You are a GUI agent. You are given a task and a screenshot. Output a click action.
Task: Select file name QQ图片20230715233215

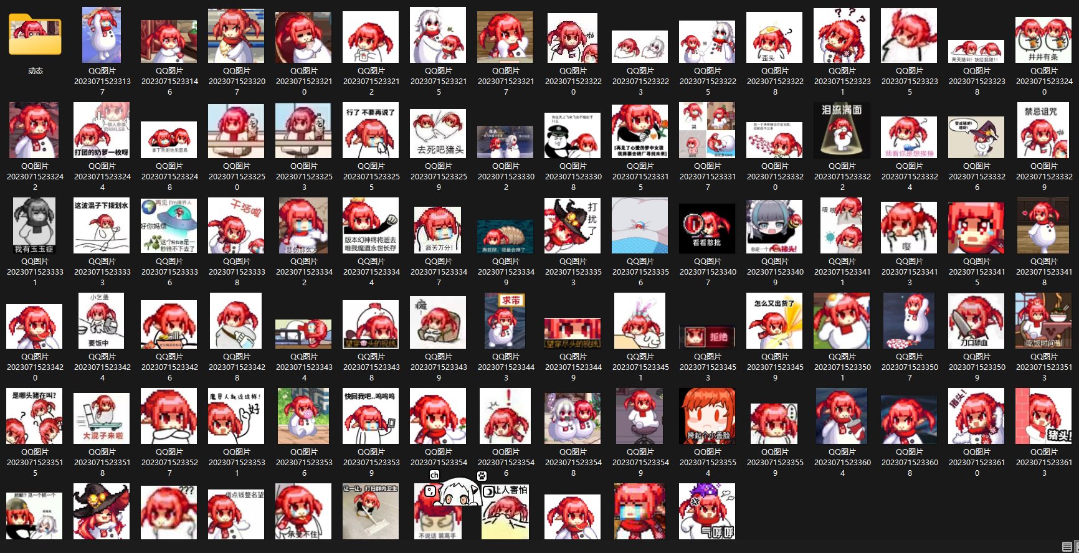[x=439, y=81]
